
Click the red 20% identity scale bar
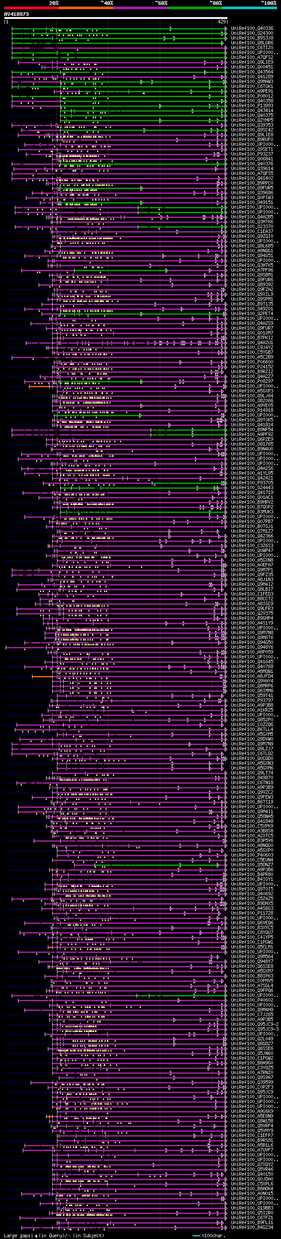click(x=31, y=8)
